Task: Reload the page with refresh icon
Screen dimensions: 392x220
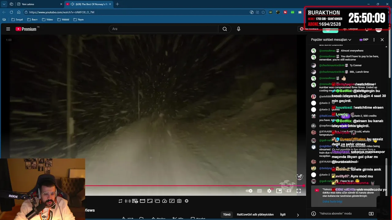Action: coord(11,12)
